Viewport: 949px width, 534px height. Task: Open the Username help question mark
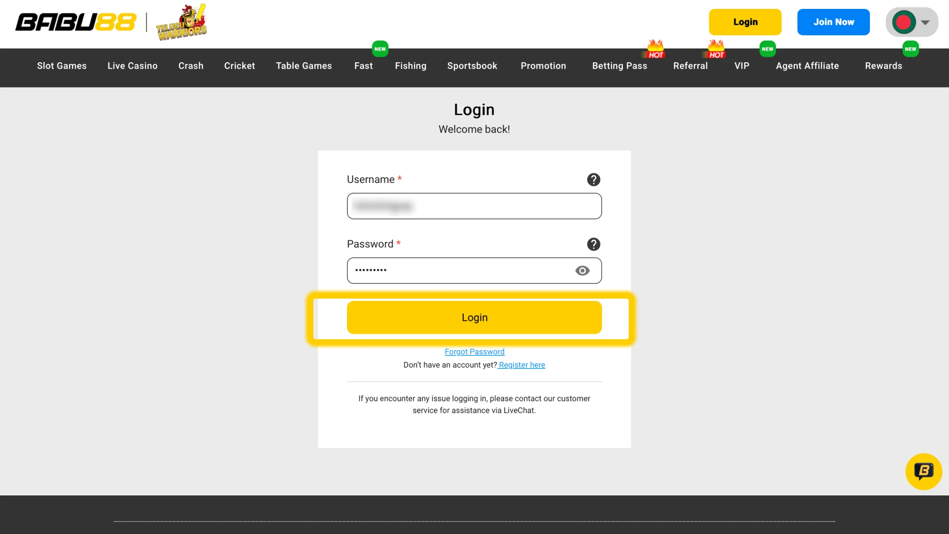(x=593, y=179)
